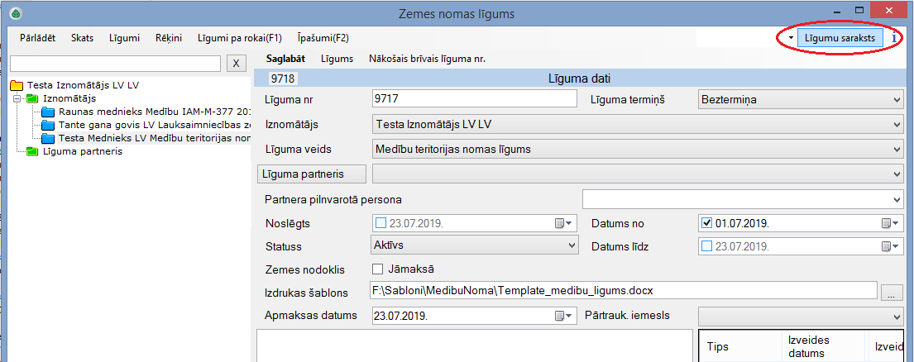
Task: Click the Iznomātājs tree node label
Action: point(69,98)
